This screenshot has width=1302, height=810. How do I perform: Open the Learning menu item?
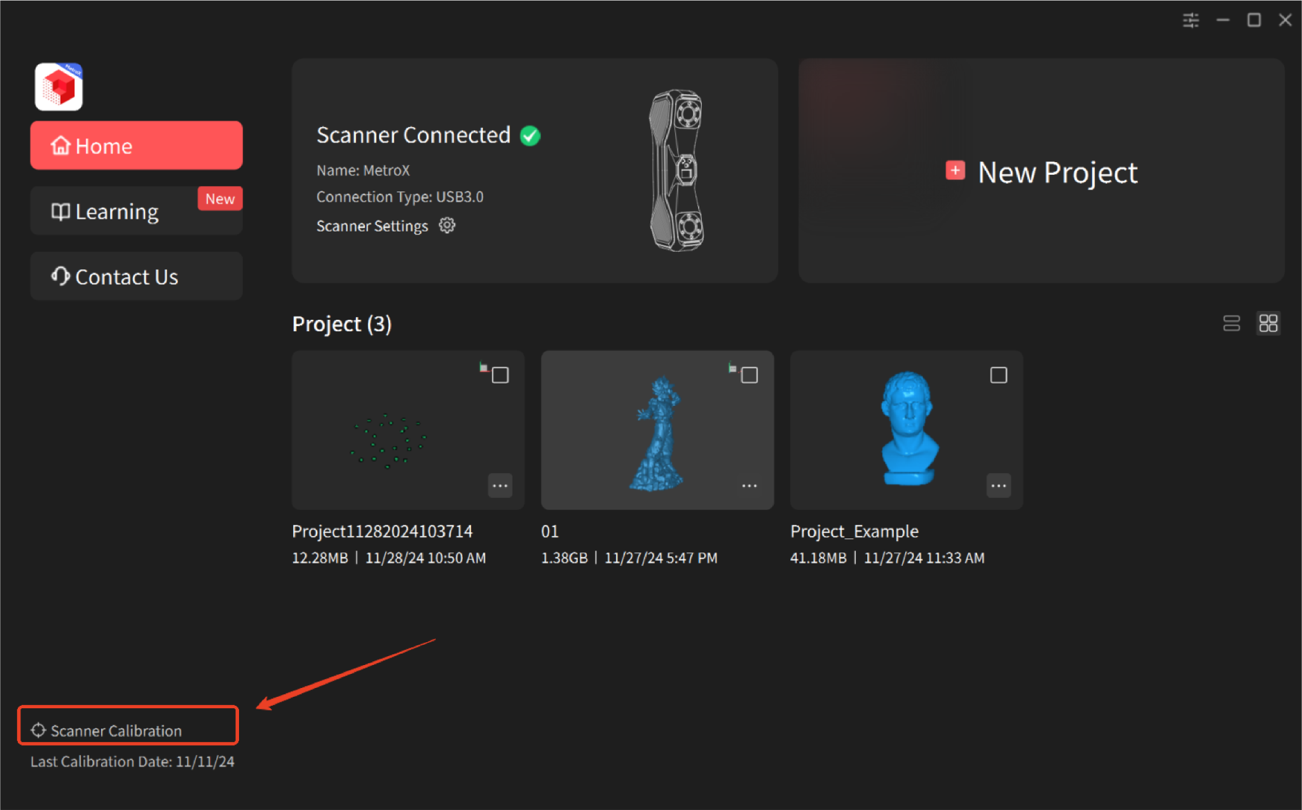point(137,211)
